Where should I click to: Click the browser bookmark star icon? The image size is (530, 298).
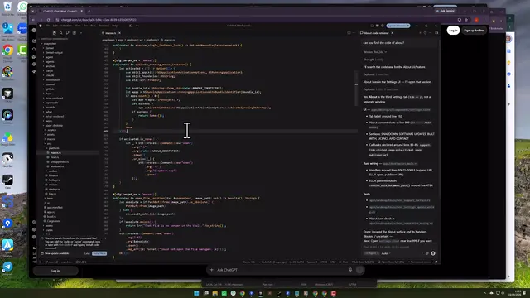(x=466, y=20)
